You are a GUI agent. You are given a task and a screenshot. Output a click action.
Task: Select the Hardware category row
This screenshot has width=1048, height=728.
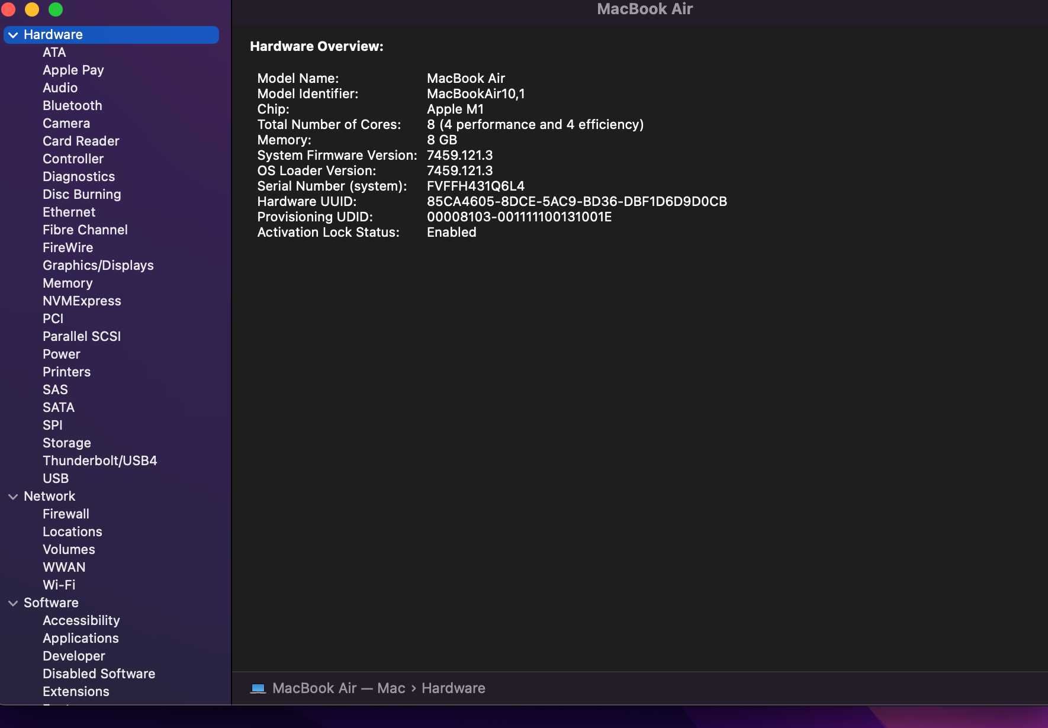pos(111,35)
